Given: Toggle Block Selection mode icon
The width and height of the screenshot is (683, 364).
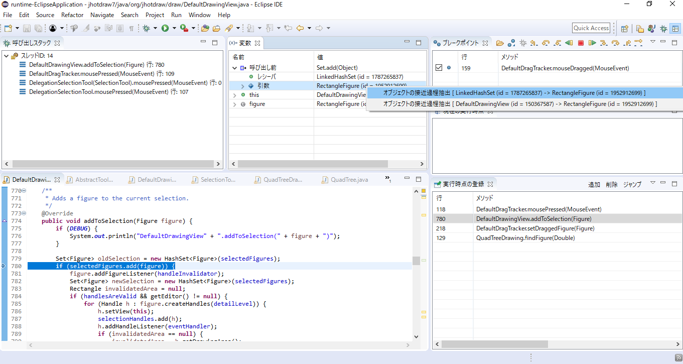Looking at the screenshot, I should 120,28.
